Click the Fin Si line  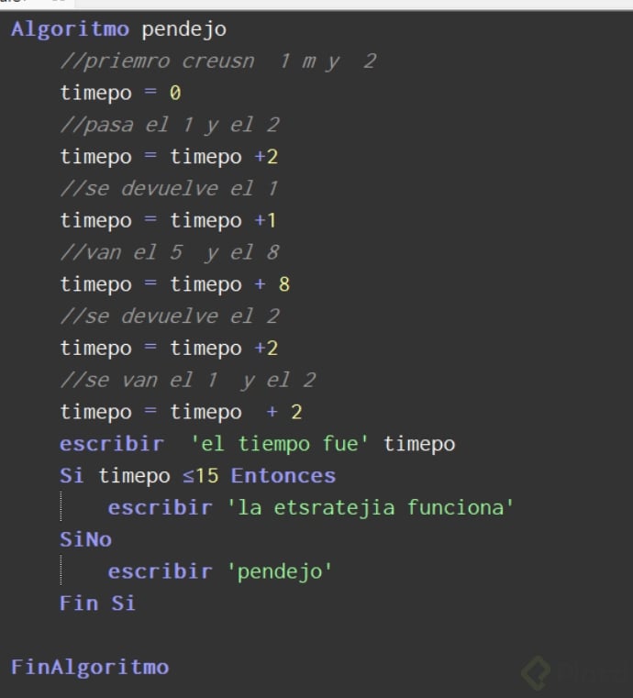click(97, 604)
